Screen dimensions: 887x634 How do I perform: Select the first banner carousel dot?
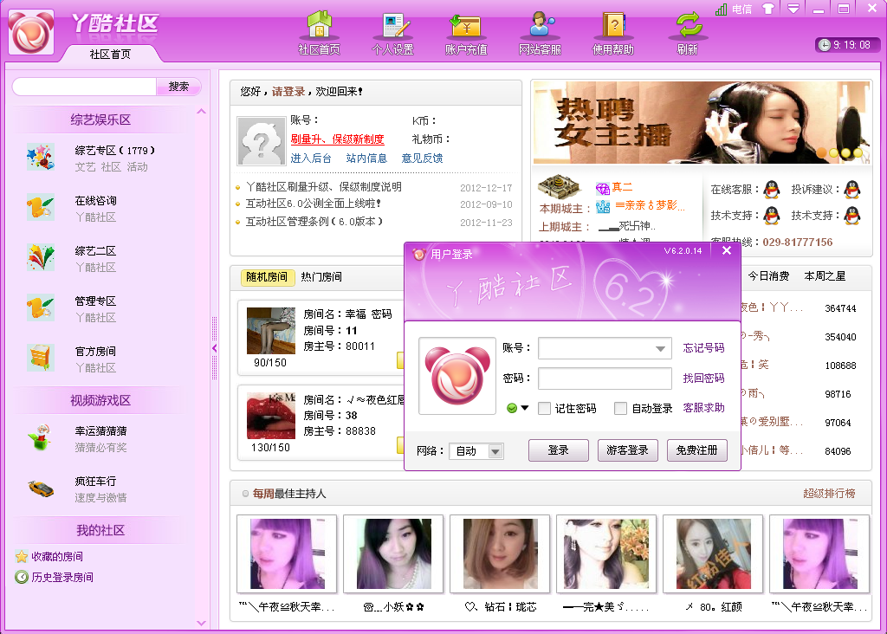(821, 153)
